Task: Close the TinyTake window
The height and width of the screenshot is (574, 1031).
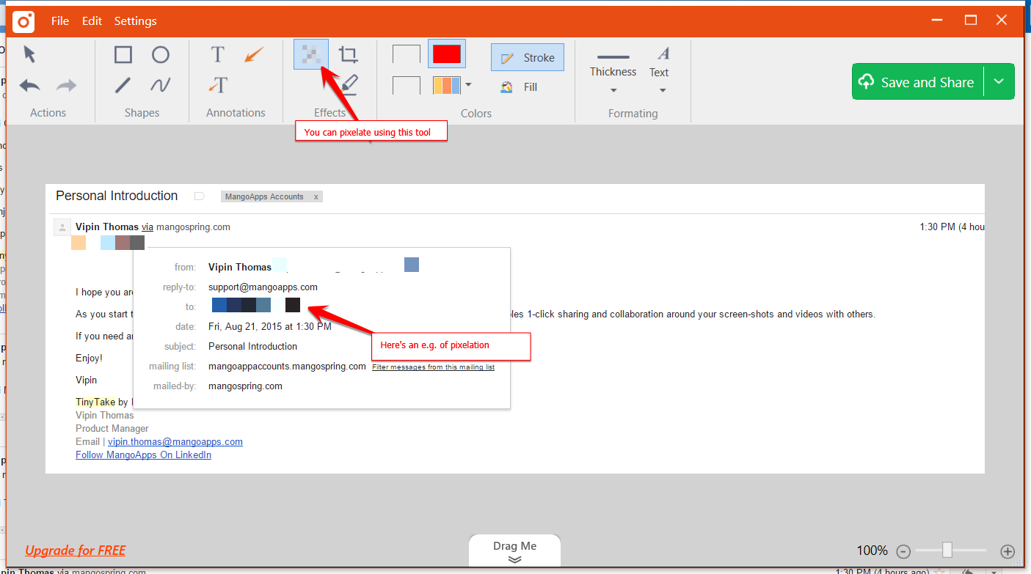Action: [x=1001, y=21]
